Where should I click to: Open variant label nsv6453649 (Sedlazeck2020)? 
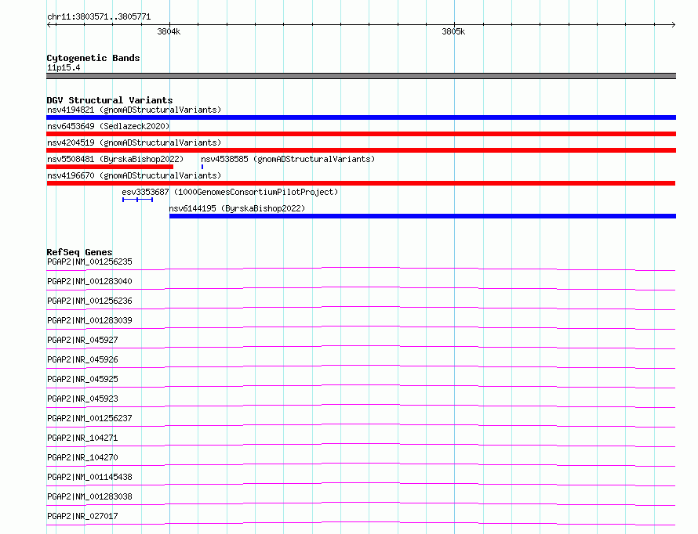(108, 126)
